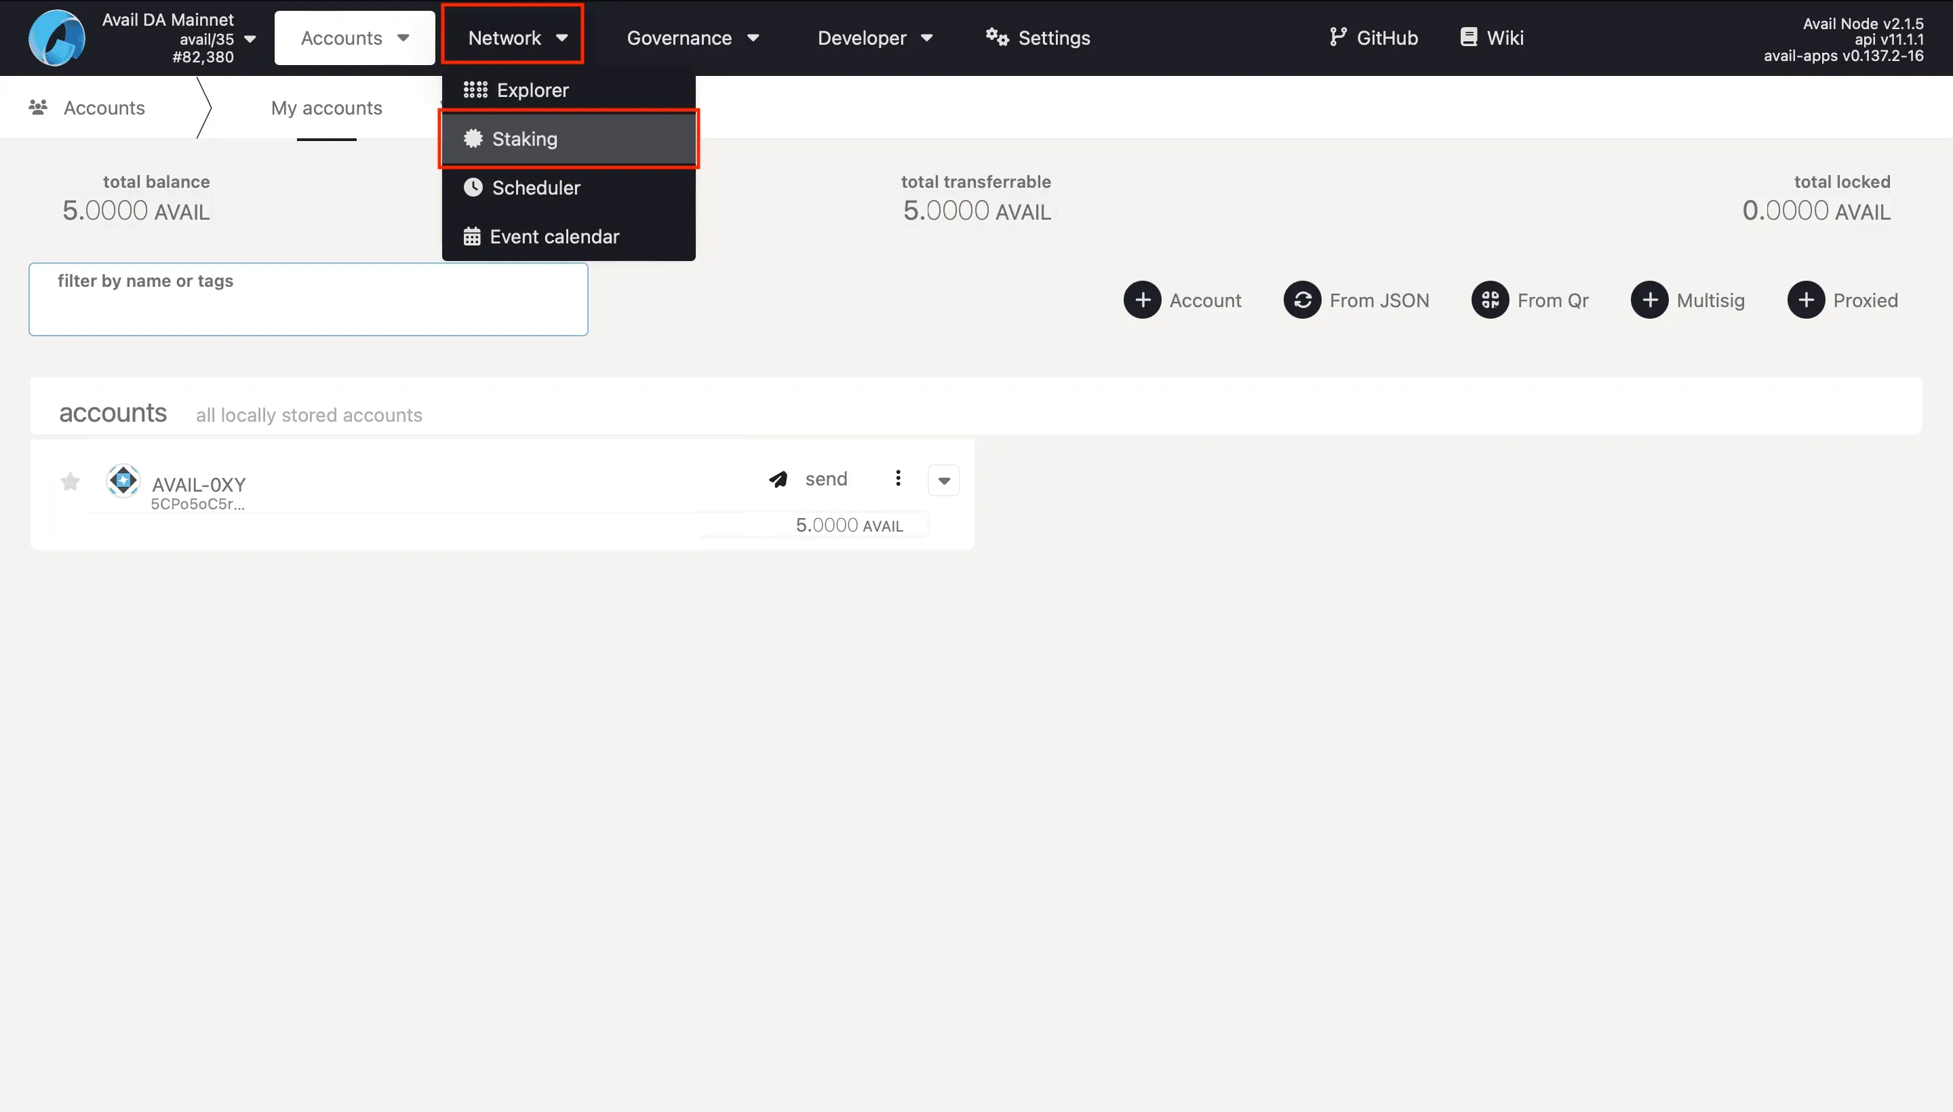Expand the AVAIL-0XY account details arrow
Screen dimensions: 1953x1112
pyautogui.click(x=944, y=480)
